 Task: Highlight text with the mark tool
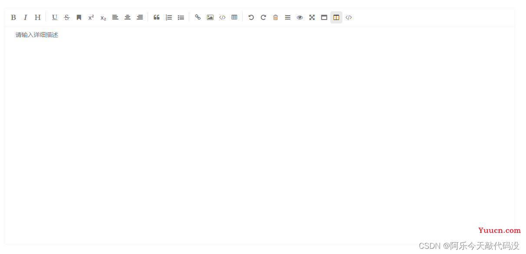(79, 17)
